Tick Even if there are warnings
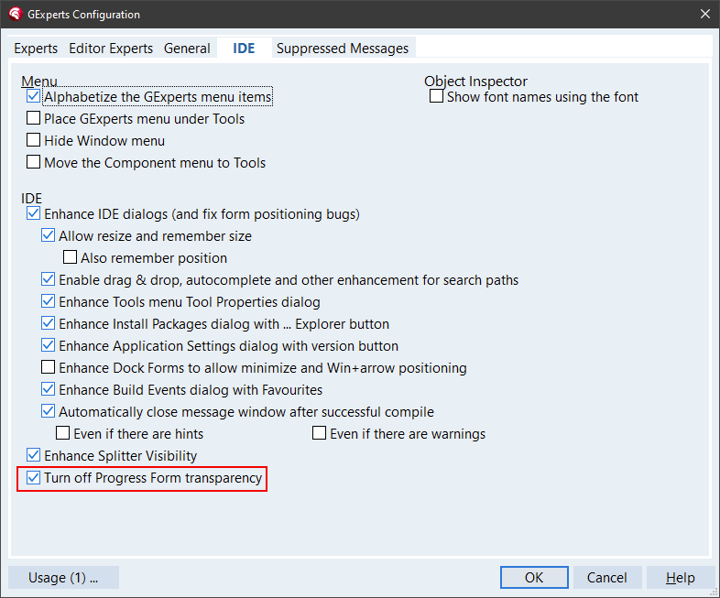 [320, 434]
